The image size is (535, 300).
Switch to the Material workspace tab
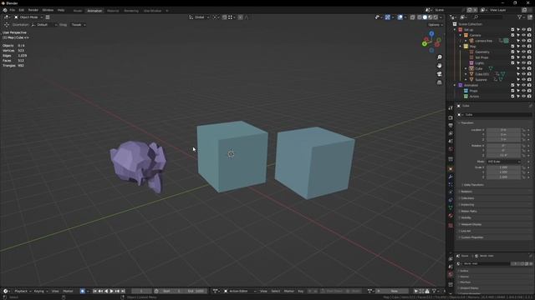point(113,11)
